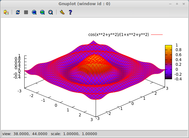Apply the next zoom settings

[42, 12]
